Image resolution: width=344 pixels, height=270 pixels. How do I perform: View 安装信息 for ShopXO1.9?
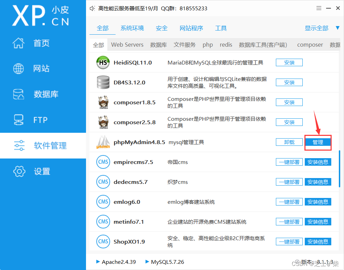click(318, 242)
